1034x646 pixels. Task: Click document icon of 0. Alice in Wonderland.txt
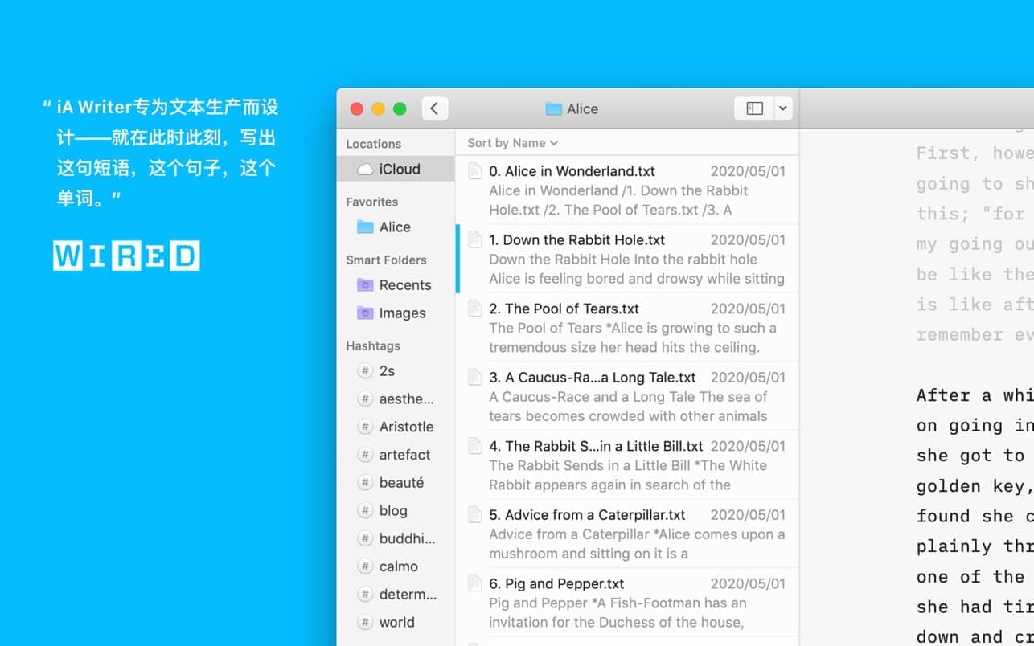coord(475,170)
